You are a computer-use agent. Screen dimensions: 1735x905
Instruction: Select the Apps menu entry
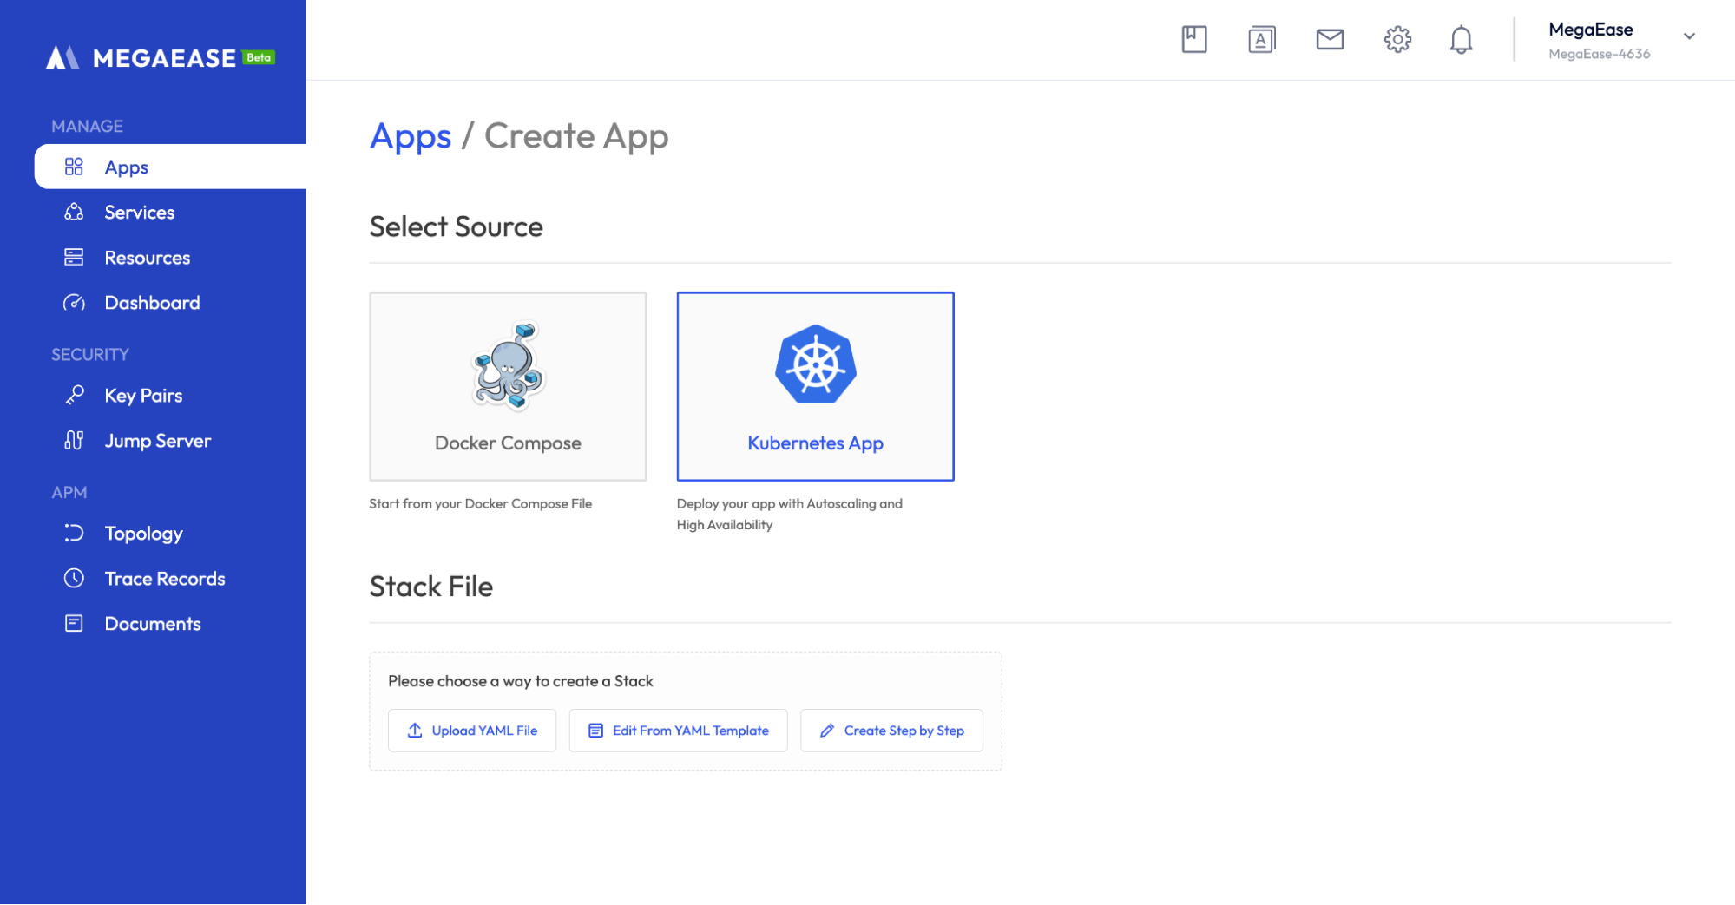[170, 167]
